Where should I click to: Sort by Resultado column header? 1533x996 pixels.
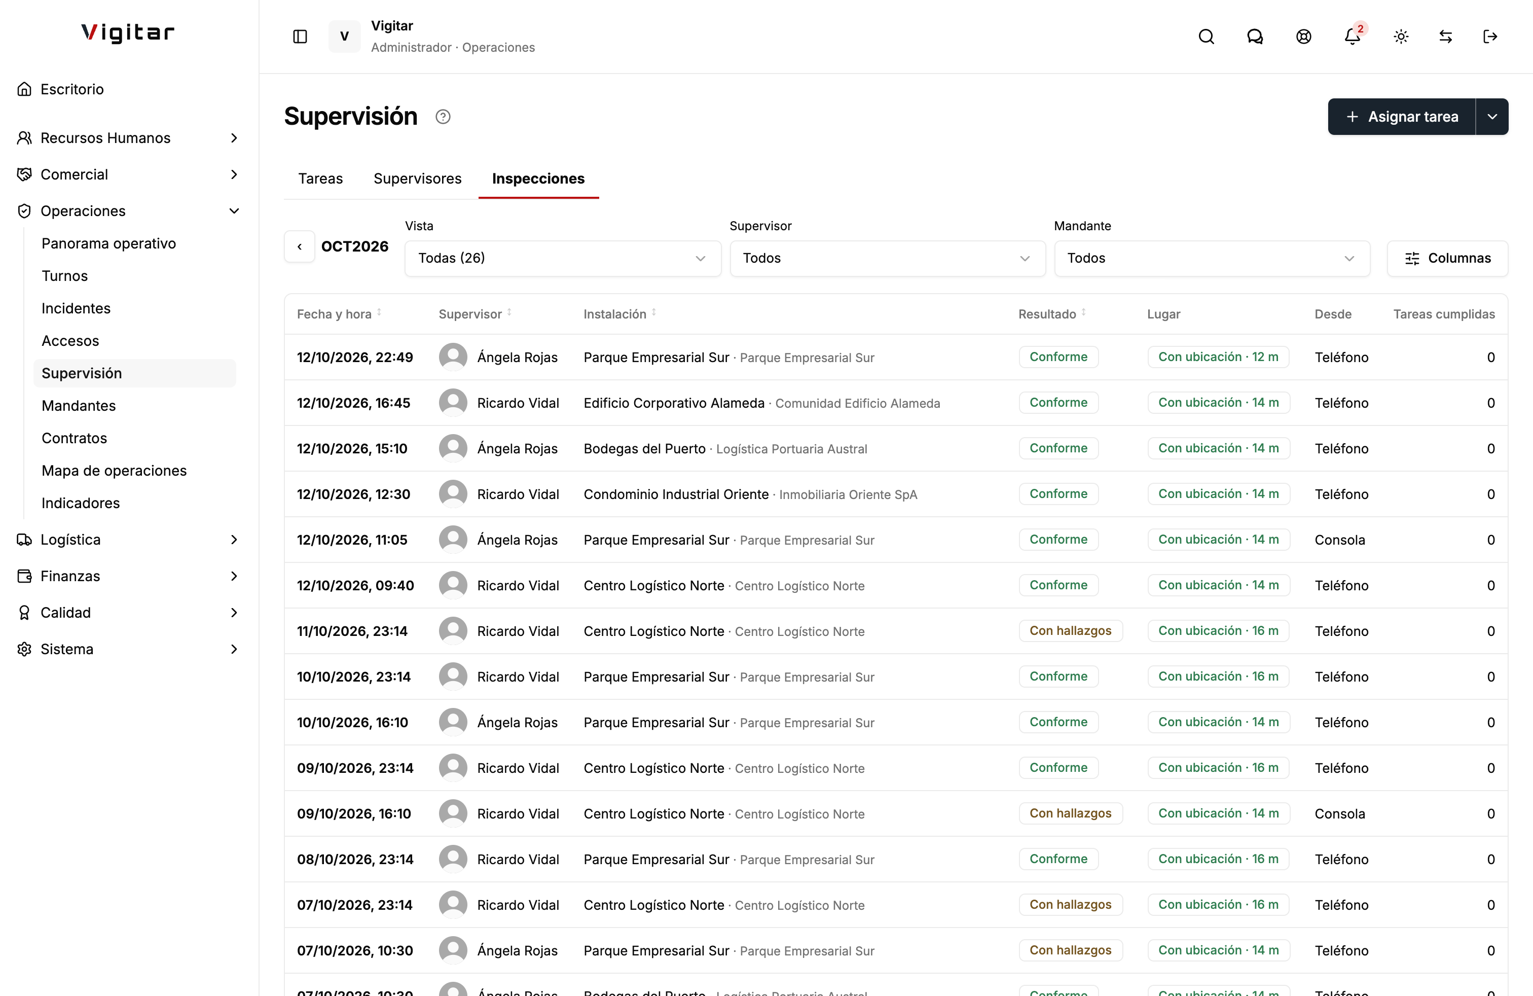coord(1052,314)
